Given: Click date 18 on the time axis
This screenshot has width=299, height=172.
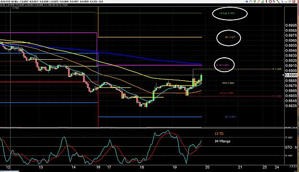Looking at the screenshot, I should click(142, 167).
